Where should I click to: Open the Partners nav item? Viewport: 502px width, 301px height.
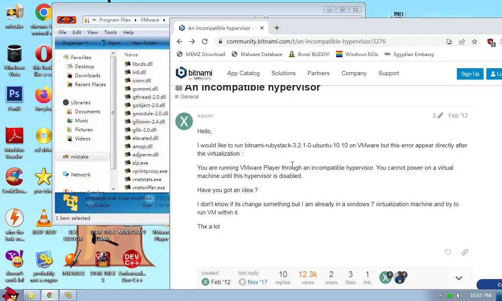point(318,73)
